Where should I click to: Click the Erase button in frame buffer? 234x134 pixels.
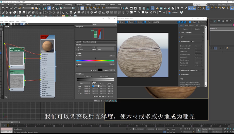pyautogui.click(x=121, y=22)
